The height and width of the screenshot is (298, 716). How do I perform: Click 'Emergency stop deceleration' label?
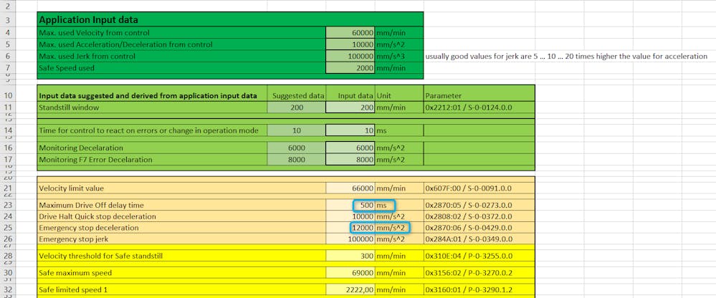(89, 228)
